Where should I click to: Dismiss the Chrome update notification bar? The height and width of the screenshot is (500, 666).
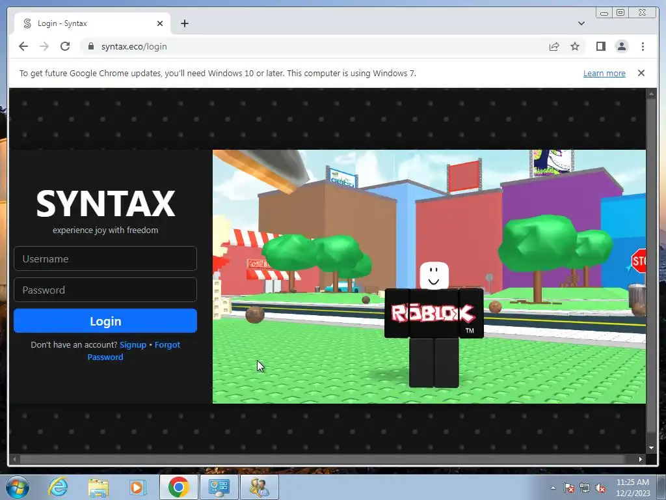point(641,73)
